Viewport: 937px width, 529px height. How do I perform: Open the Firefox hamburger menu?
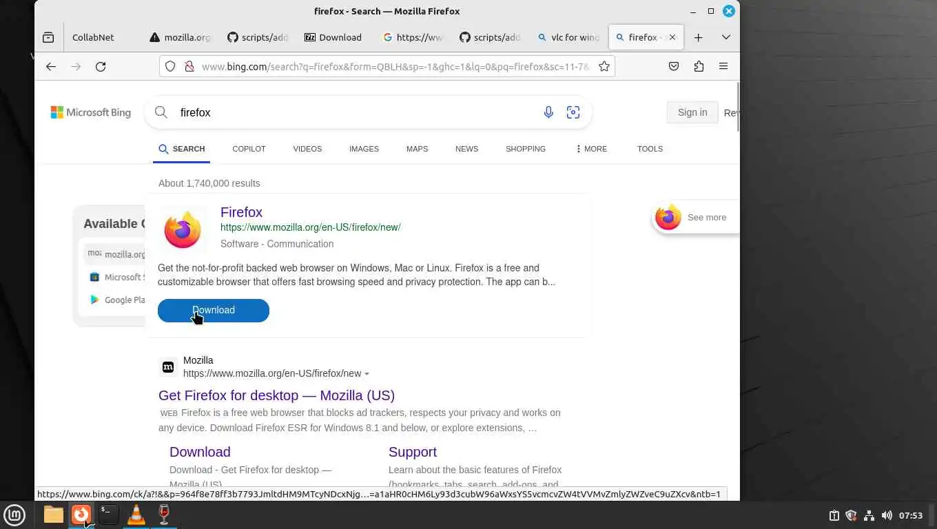(723, 66)
